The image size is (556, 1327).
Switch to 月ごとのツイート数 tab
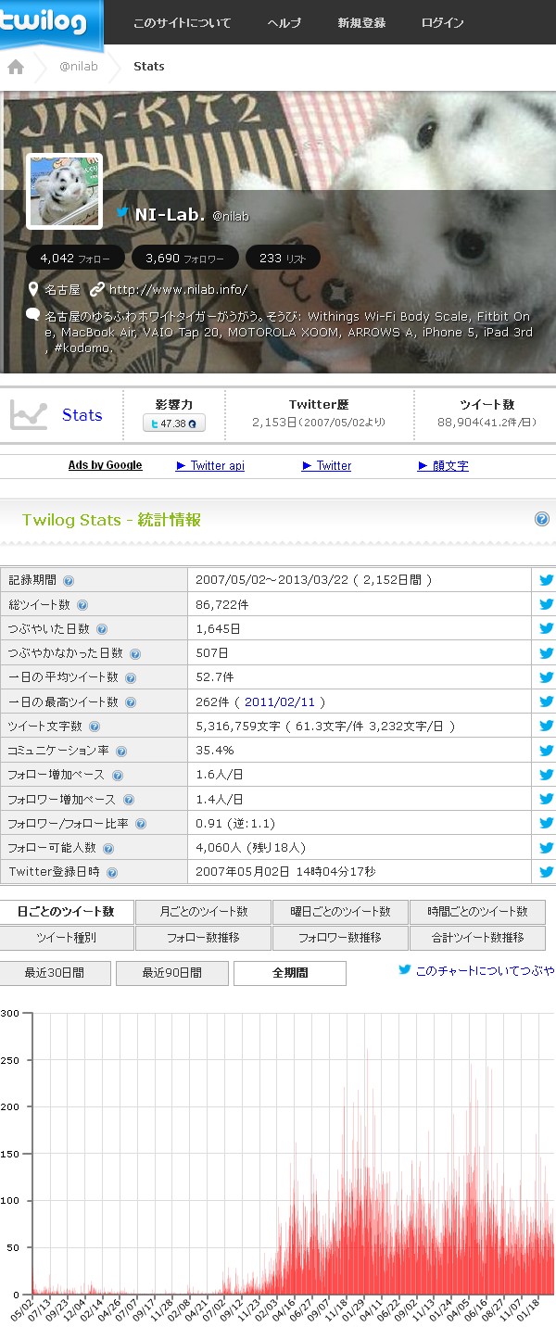click(x=203, y=912)
